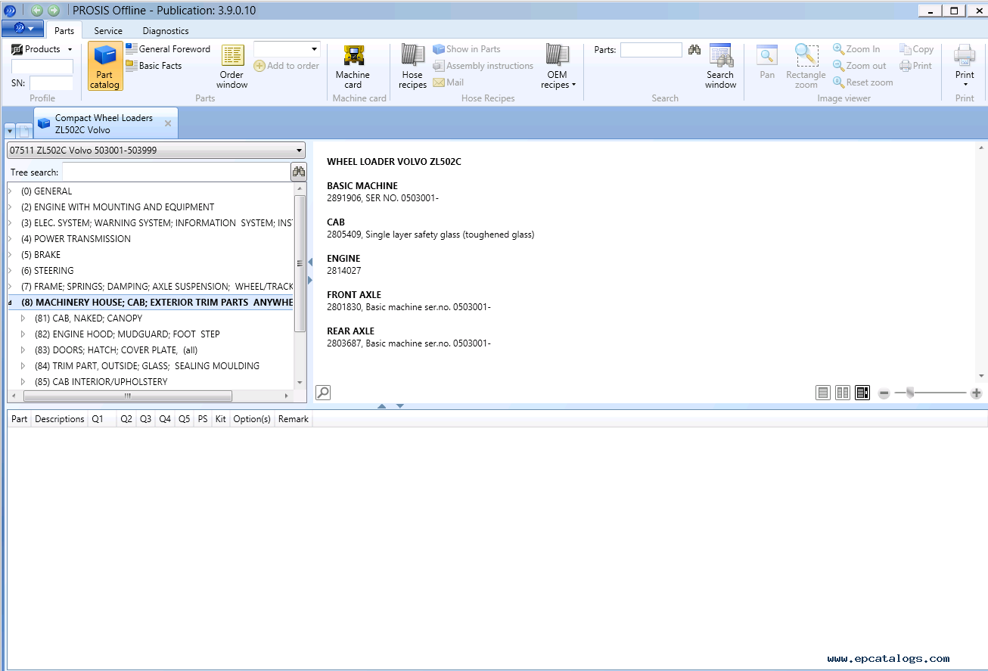Click the zoom slider minus button
The image size is (988, 671).
884,393
